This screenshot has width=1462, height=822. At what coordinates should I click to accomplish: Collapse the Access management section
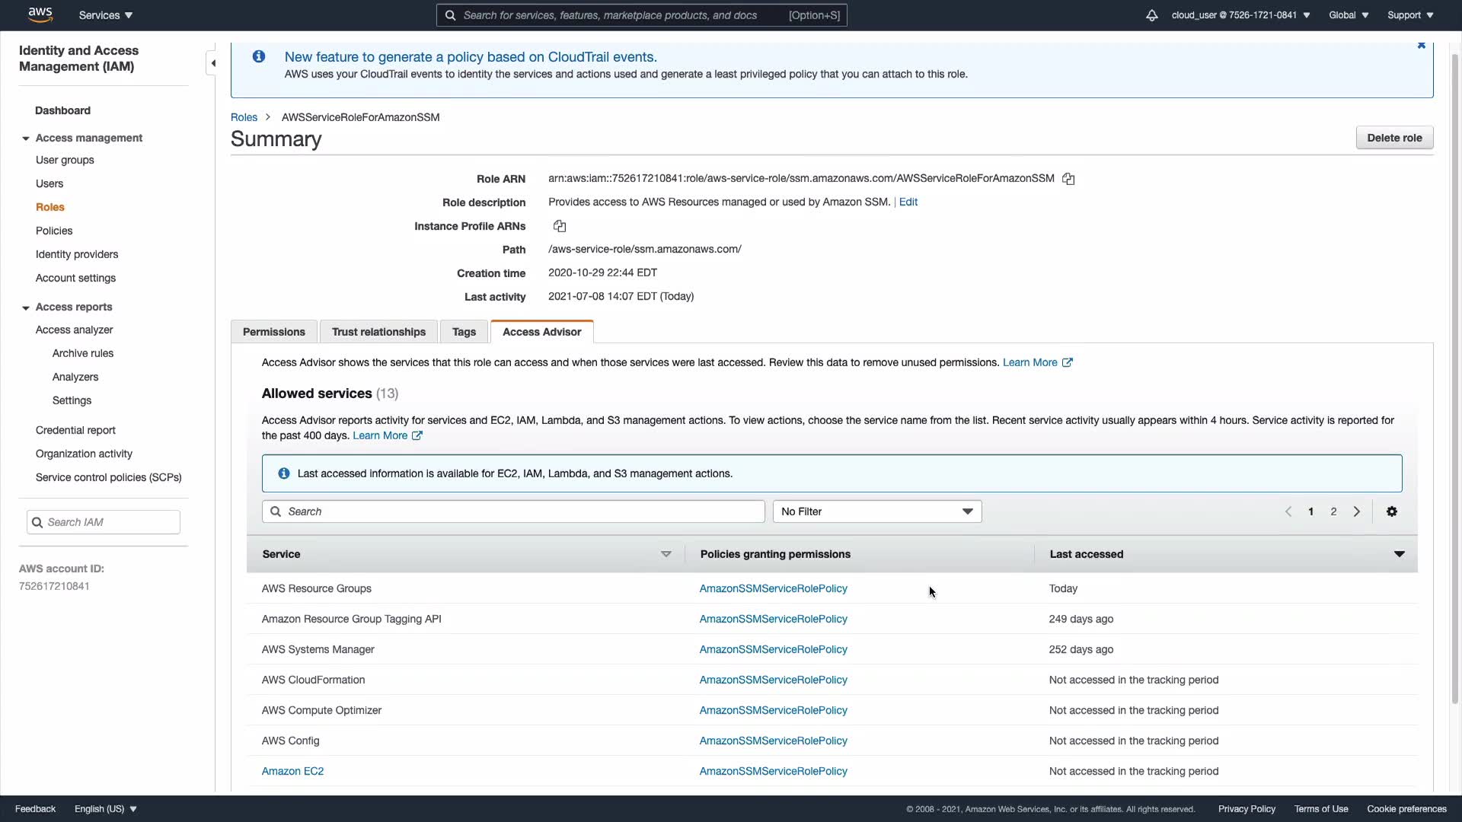[26, 139]
